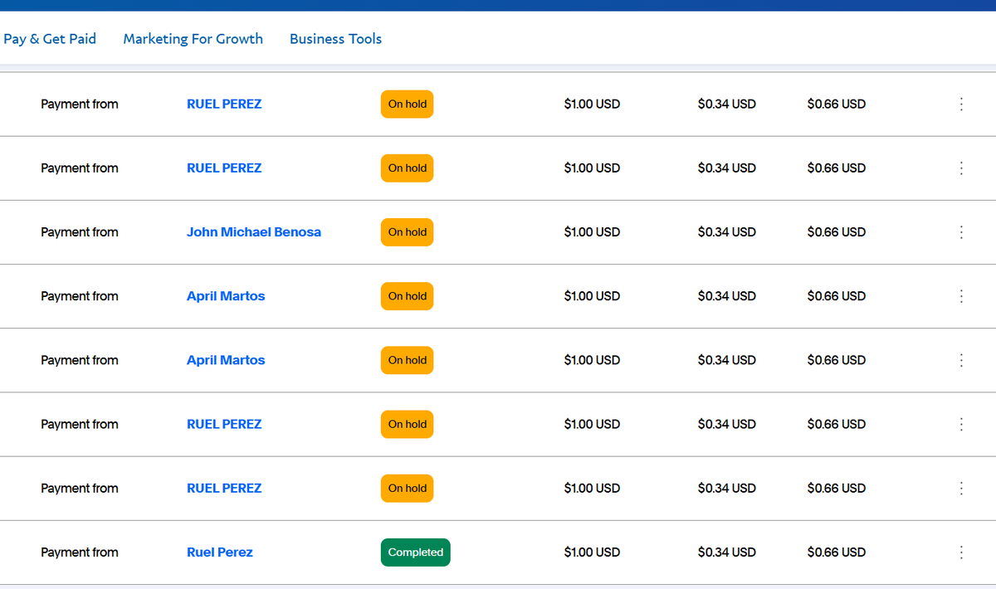Open the Pay & Get Paid menu

coord(50,39)
